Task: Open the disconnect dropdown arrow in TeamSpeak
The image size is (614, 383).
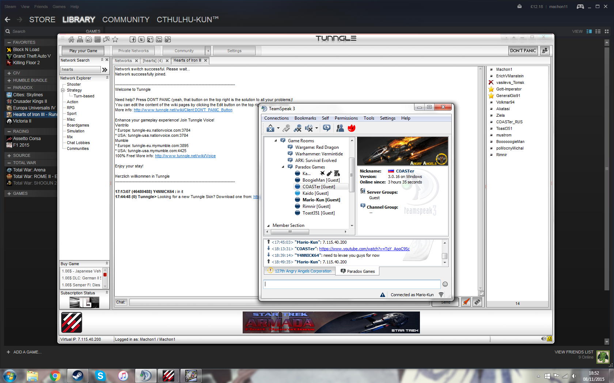Action: pyautogui.click(x=278, y=128)
